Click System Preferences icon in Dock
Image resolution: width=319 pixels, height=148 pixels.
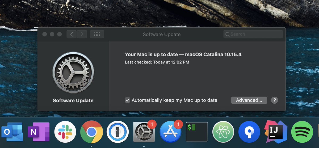[x=144, y=132]
